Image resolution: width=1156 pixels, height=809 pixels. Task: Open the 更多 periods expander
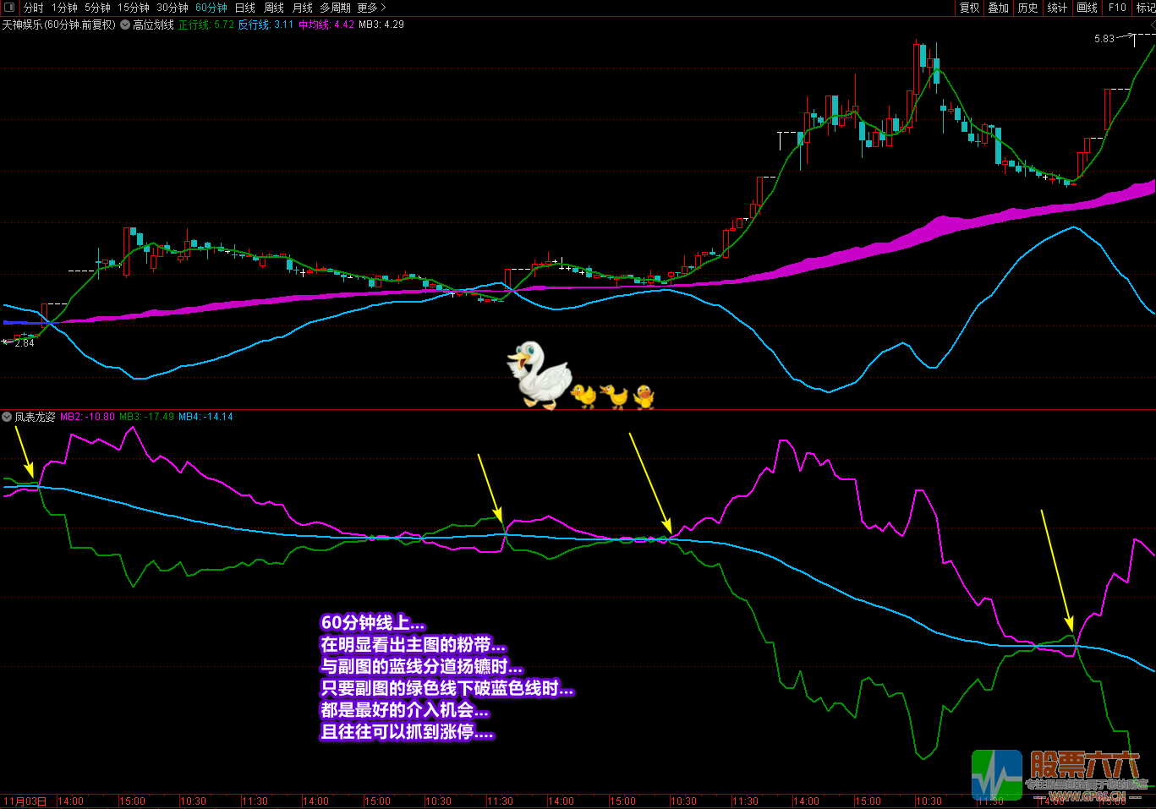coord(371,8)
